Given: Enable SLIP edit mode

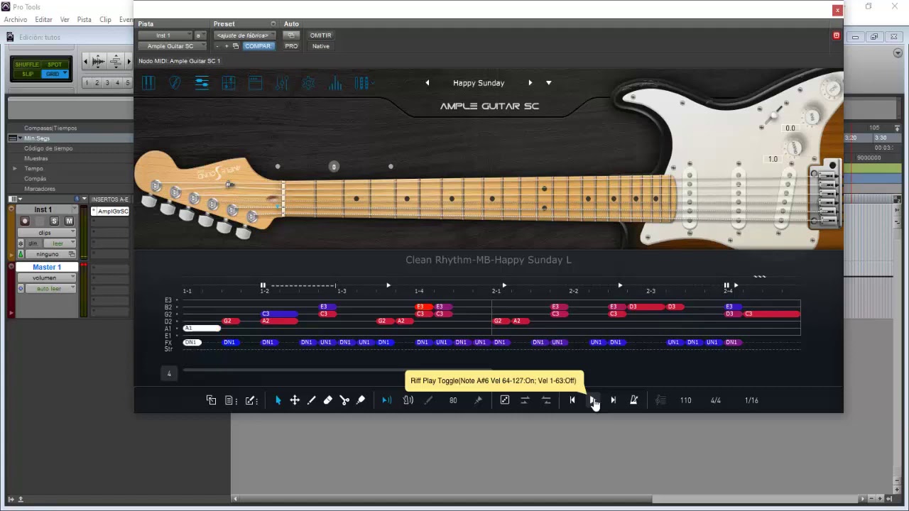Looking at the screenshot, I should [27, 74].
